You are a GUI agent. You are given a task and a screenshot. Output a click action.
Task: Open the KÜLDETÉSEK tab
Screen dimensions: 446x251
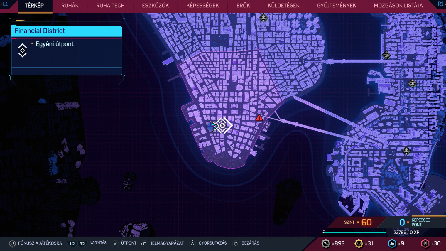coord(283,6)
